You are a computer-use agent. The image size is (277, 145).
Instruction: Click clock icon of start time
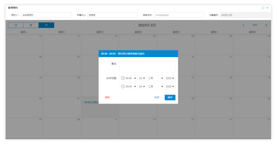click(123, 78)
